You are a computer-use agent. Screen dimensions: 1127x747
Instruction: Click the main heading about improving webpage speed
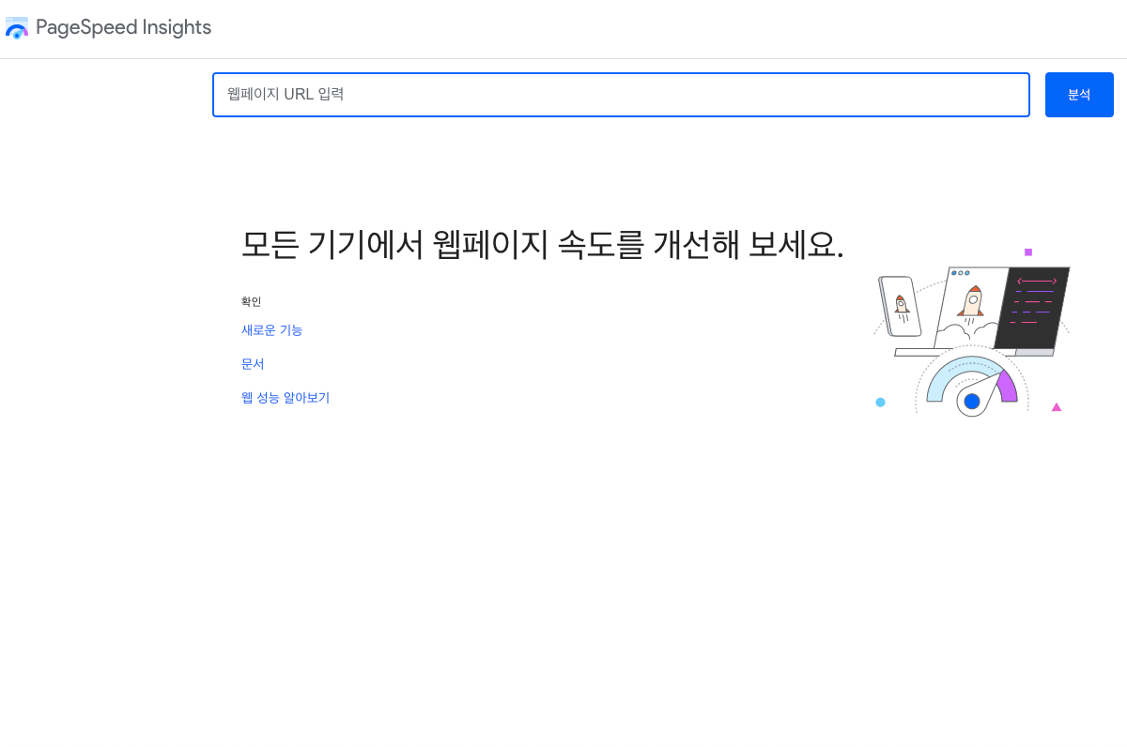pyautogui.click(x=543, y=244)
